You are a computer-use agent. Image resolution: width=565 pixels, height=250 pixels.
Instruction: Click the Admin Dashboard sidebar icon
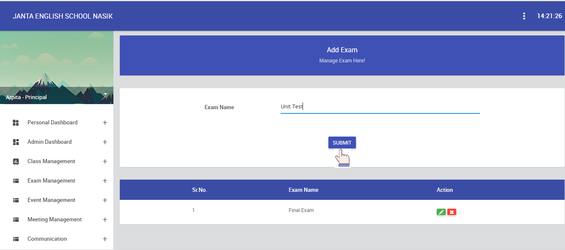[16, 142]
